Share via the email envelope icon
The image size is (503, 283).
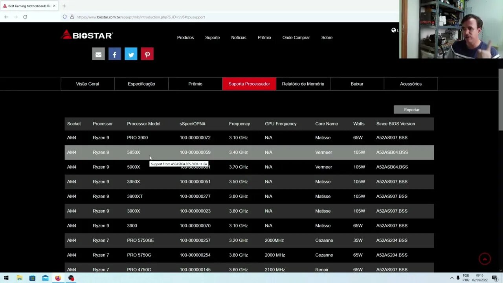[x=98, y=54]
